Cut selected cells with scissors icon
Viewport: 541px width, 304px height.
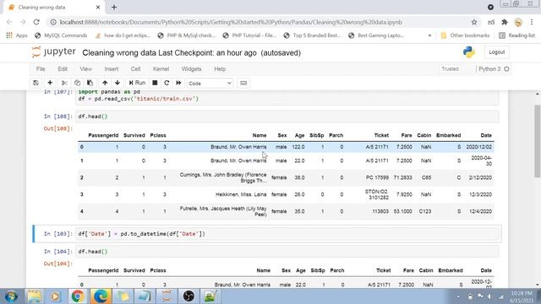64,83
